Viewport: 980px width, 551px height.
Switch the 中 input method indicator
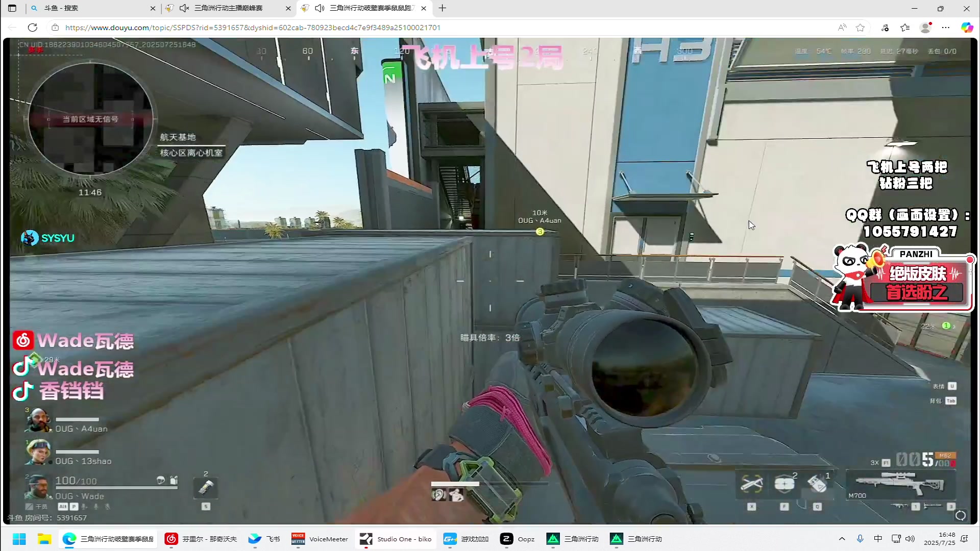click(878, 539)
